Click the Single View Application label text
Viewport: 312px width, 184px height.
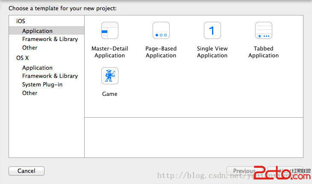[x=212, y=52]
